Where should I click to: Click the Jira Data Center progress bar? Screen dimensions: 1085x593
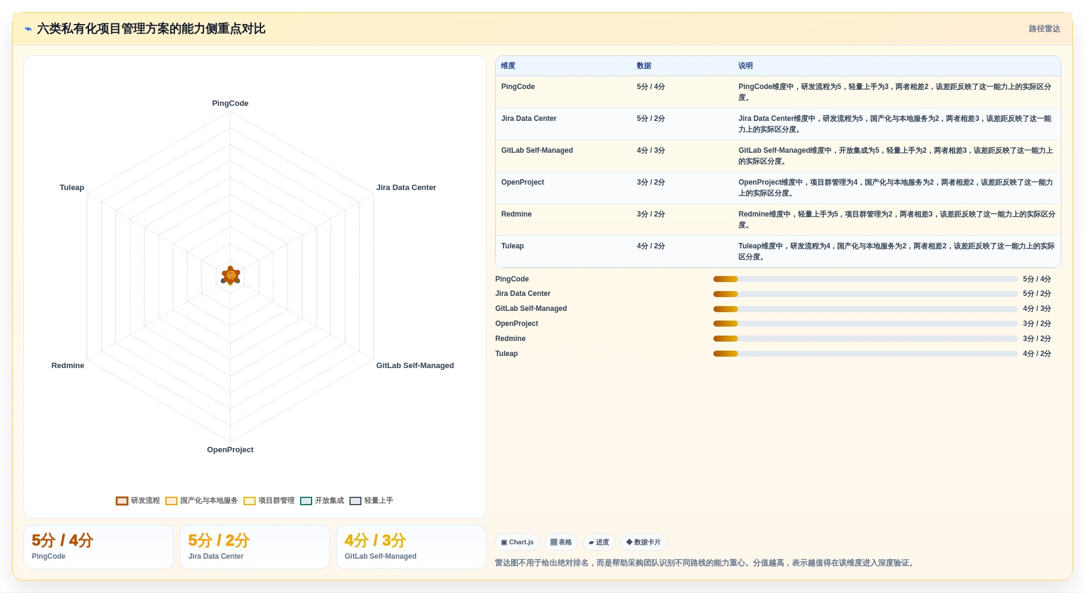(865, 294)
